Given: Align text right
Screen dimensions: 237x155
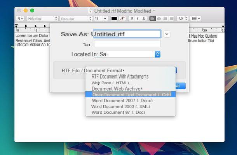Looking at the screenshot, I should coord(165,18).
